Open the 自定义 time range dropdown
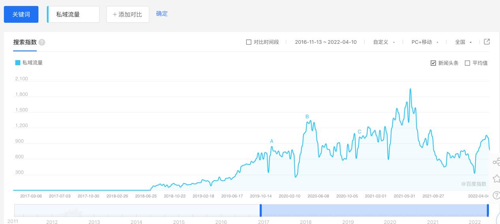The height and width of the screenshot is (224, 500). tap(384, 42)
